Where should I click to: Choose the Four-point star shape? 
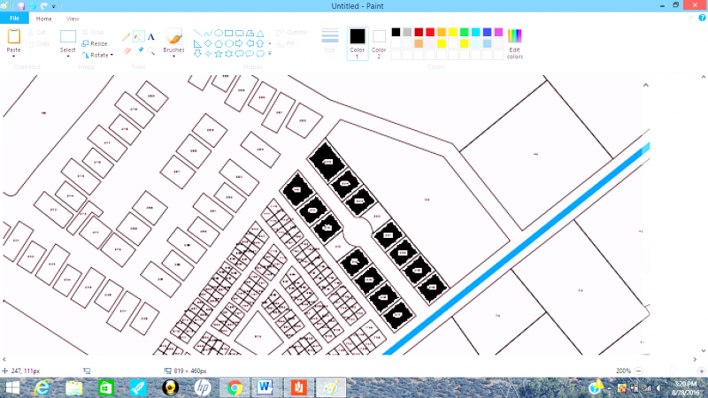pos(208,54)
